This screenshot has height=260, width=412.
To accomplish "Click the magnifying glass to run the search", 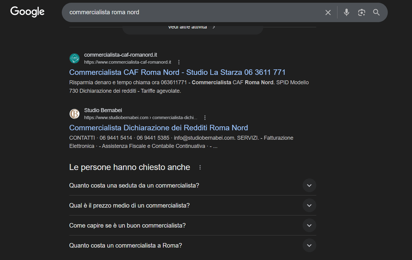I will 376,12.
